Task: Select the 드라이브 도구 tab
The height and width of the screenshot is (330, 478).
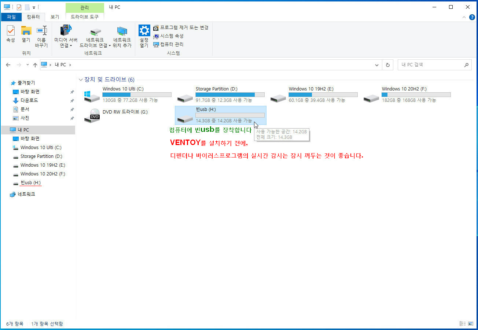Action: click(85, 17)
